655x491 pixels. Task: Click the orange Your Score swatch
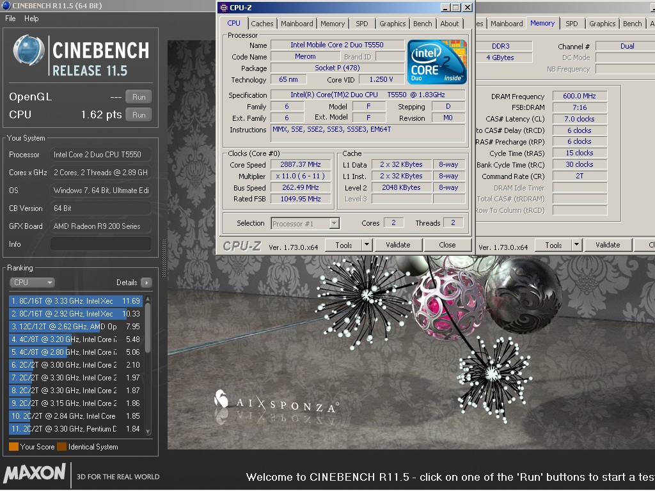pyautogui.click(x=14, y=447)
